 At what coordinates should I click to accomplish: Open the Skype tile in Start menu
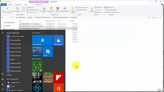click(48, 51)
